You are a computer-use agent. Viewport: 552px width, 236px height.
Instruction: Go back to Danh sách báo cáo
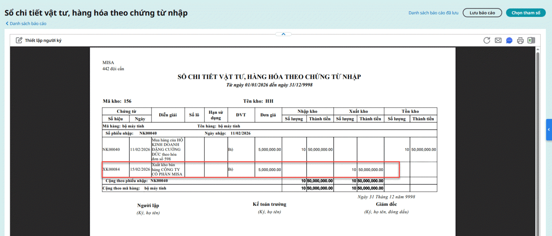tap(26, 23)
